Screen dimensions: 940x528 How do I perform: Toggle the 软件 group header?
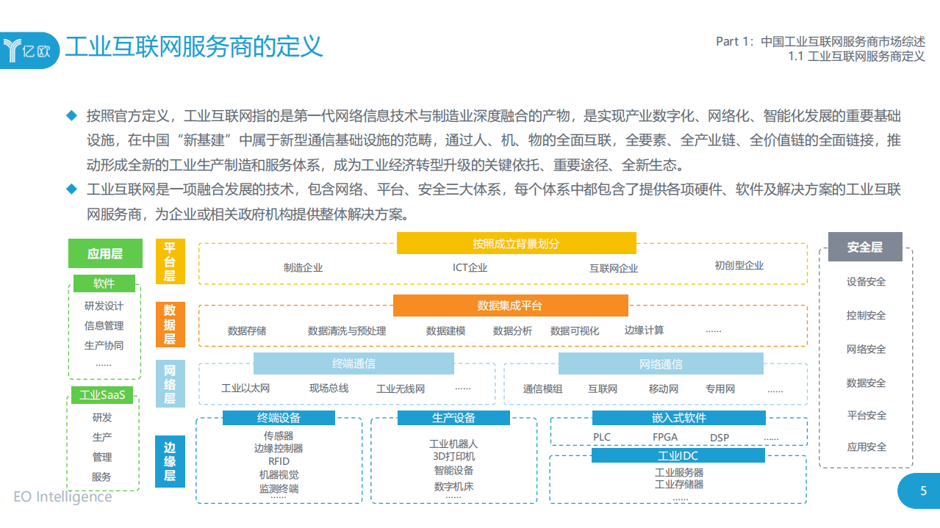pos(104,283)
